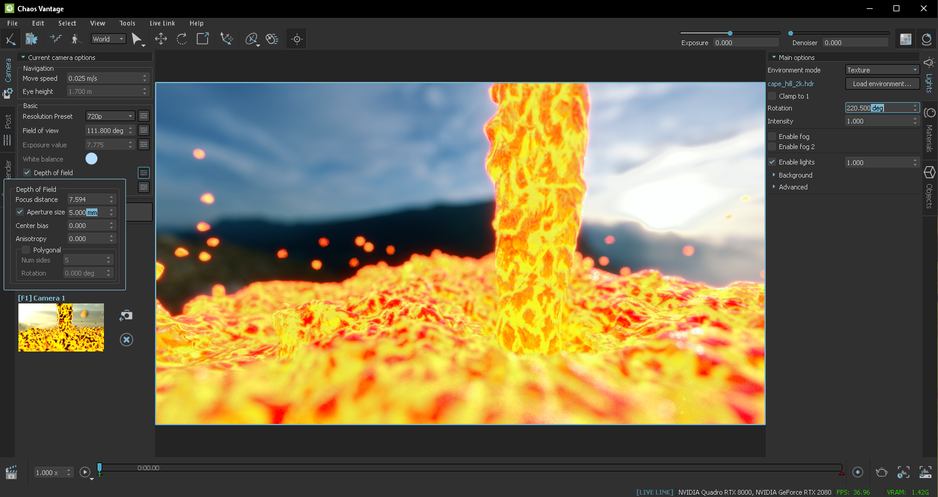Play the animation timeline
Image resolution: width=938 pixels, height=497 pixels.
(x=85, y=472)
